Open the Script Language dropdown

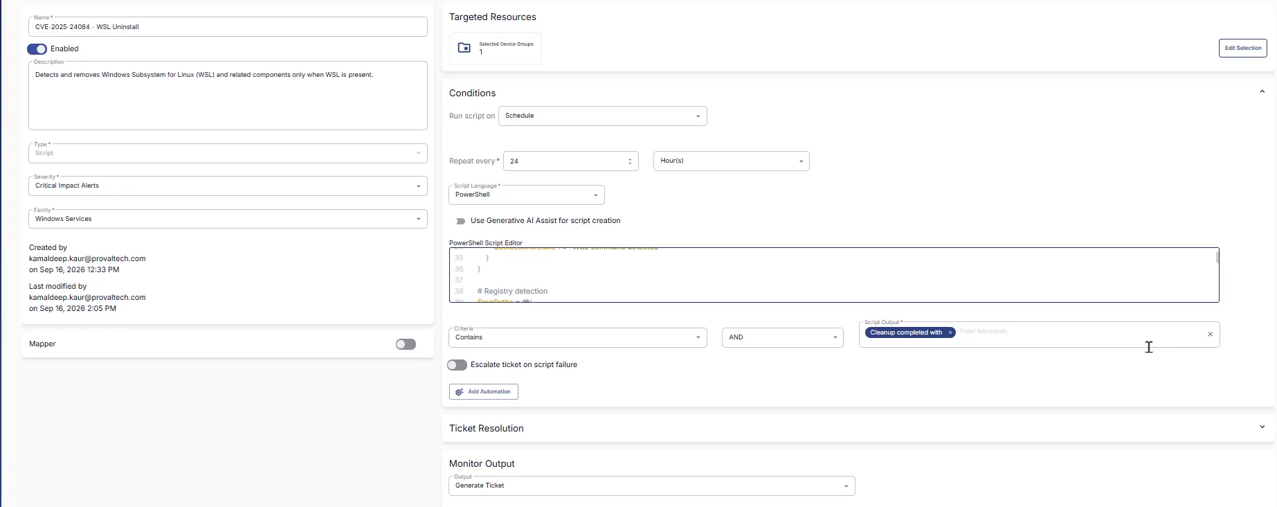point(526,195)
